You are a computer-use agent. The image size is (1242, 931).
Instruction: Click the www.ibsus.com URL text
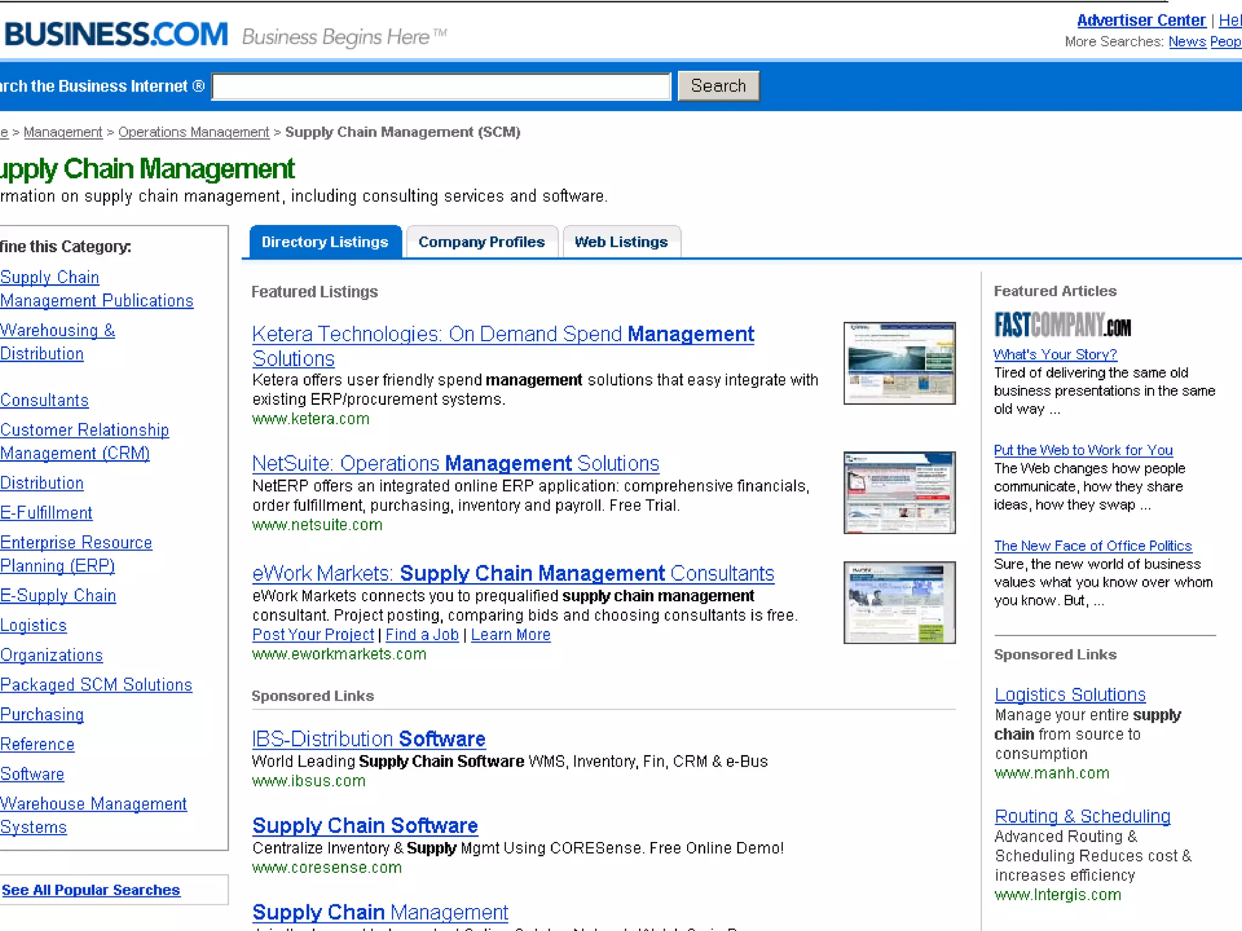coord(309,781)
